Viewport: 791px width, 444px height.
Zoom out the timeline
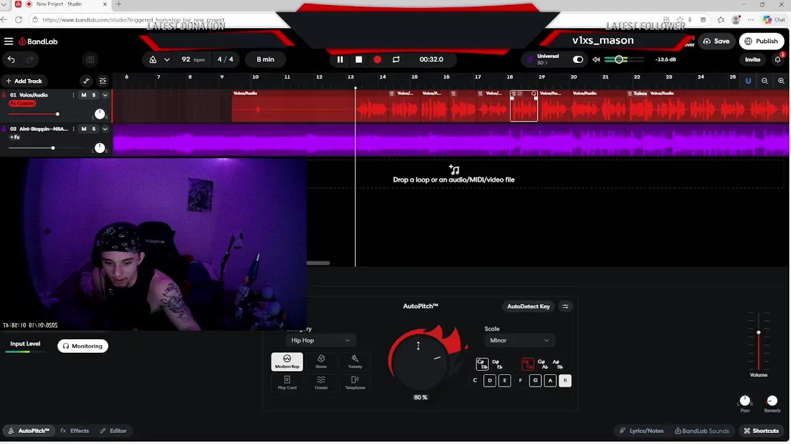[x=764, y=81]
